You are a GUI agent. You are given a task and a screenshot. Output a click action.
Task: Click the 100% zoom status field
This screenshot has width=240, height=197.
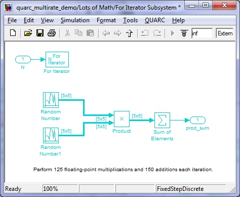[60, 188]
